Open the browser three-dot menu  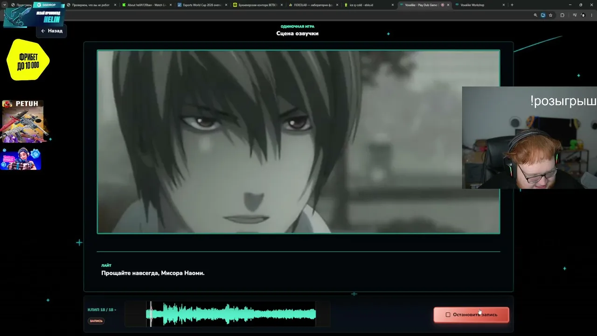coord(591,15)
